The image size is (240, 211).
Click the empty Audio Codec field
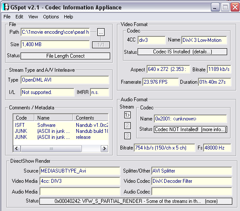(x=192, y=191)
